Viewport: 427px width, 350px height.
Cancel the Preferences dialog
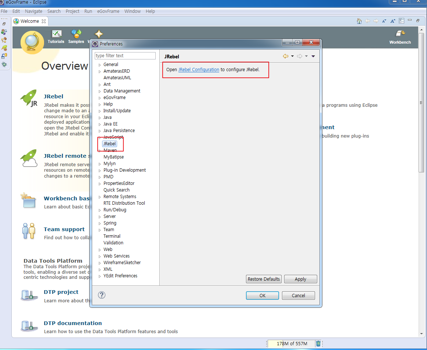click(x=298, y=296)
